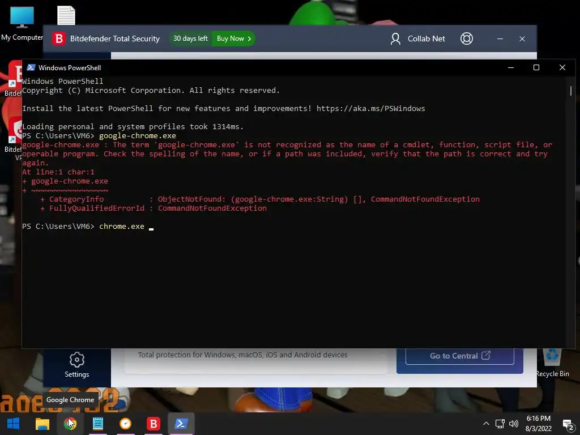This screenshot has width=580, height=435.
Task: Close the Bitdefender Total Security window
Action: (x=522, y=39)
